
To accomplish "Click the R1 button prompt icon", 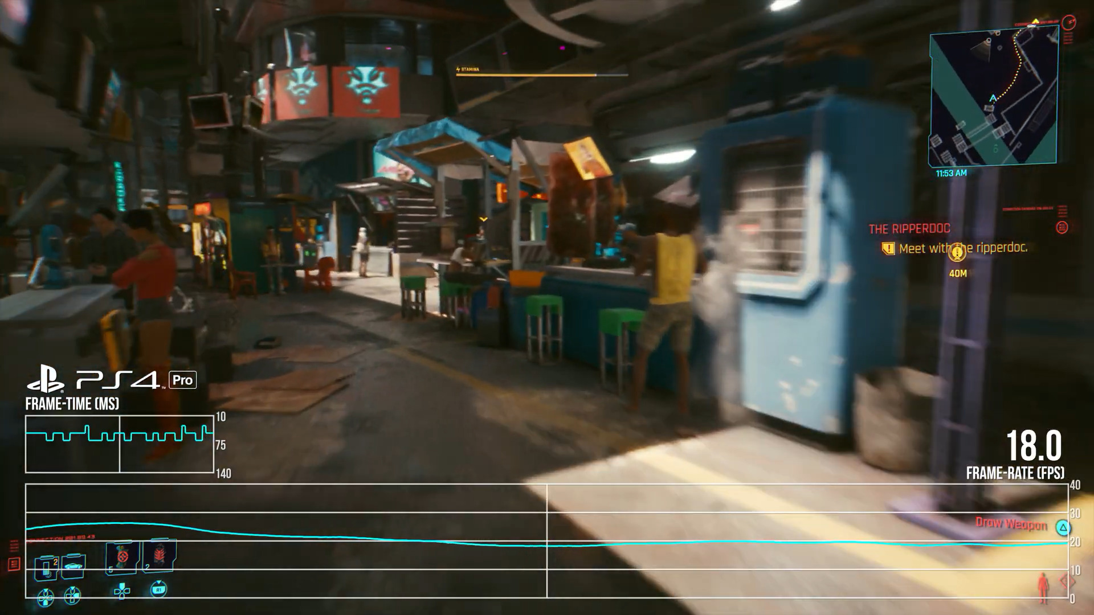I will [x=158, y=589].
